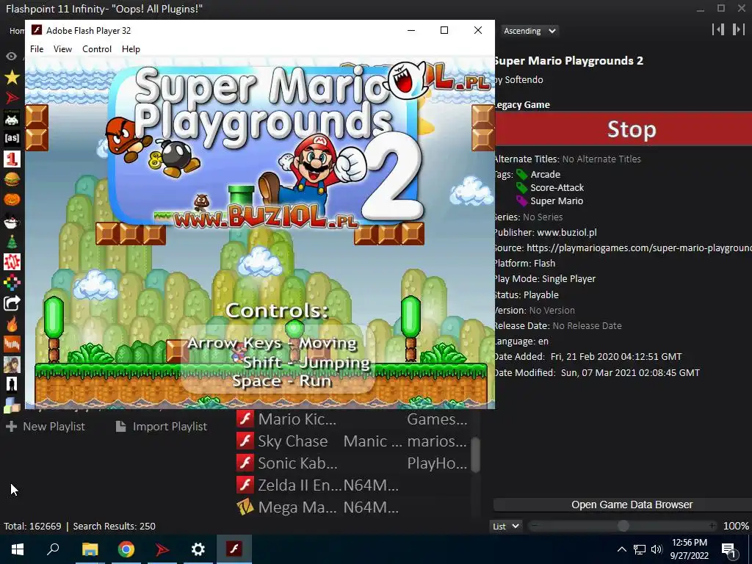Screen dimensions: 752x564
Task: Click the New Playlist button
Action: tap(46, 427)
